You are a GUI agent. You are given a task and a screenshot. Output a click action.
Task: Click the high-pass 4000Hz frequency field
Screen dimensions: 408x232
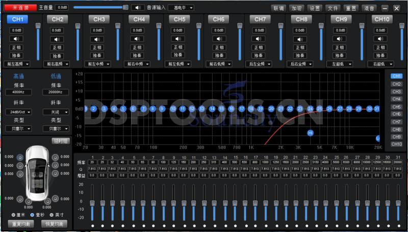[18, 92]
